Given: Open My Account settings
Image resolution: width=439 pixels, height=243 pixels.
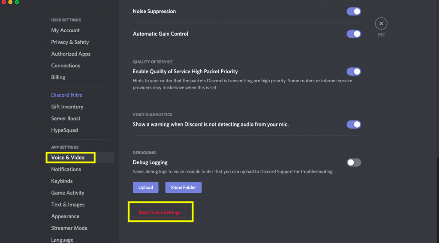Looking at the screenshot, I should (66, 30).
